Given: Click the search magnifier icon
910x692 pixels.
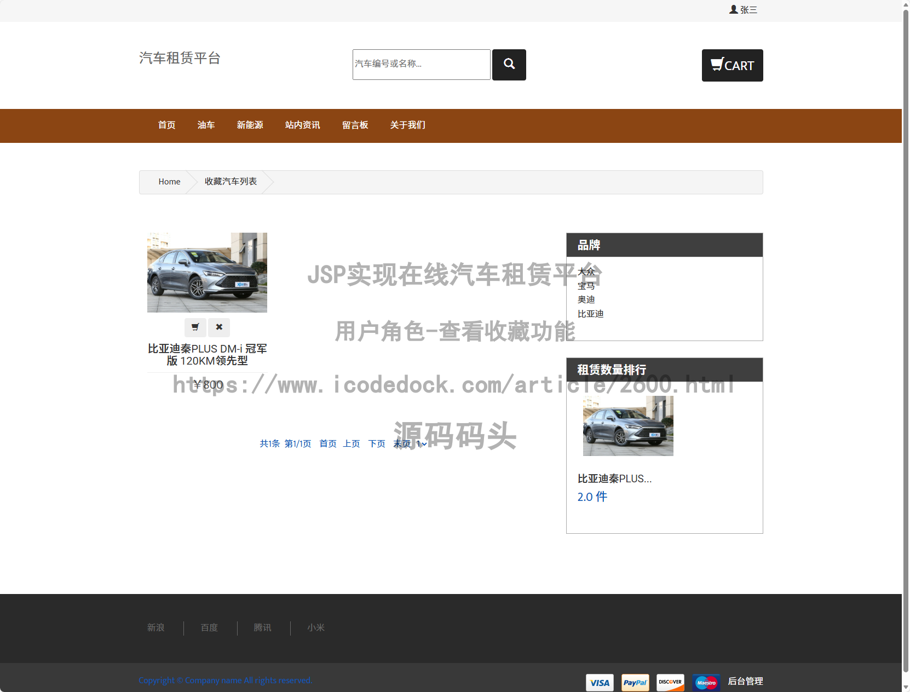Looking at the screenshot, I should (509, 65).
